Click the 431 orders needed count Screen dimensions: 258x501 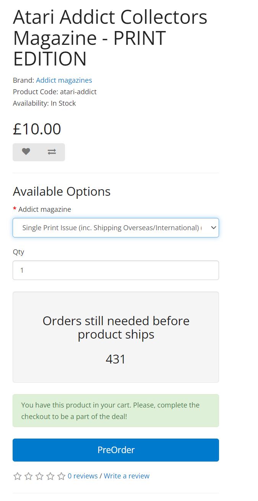(115, 359)
